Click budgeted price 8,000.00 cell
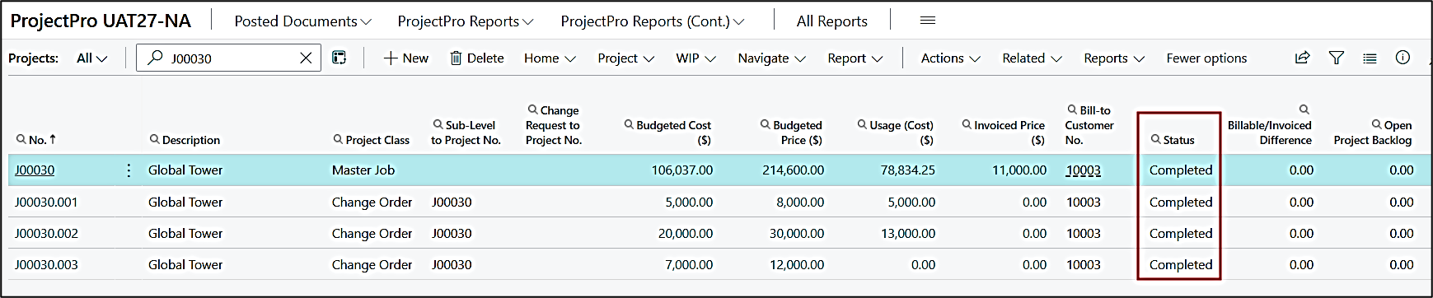Image resolution: width=1433 pixels, height=298 pixels. 800,202
